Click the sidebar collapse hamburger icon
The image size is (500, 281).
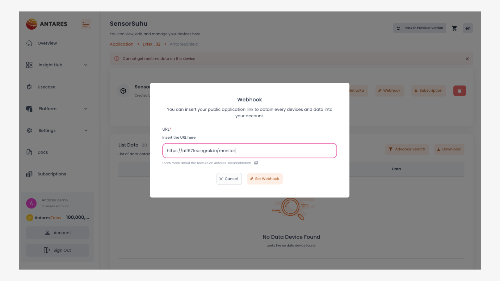(x=86, y=24)
